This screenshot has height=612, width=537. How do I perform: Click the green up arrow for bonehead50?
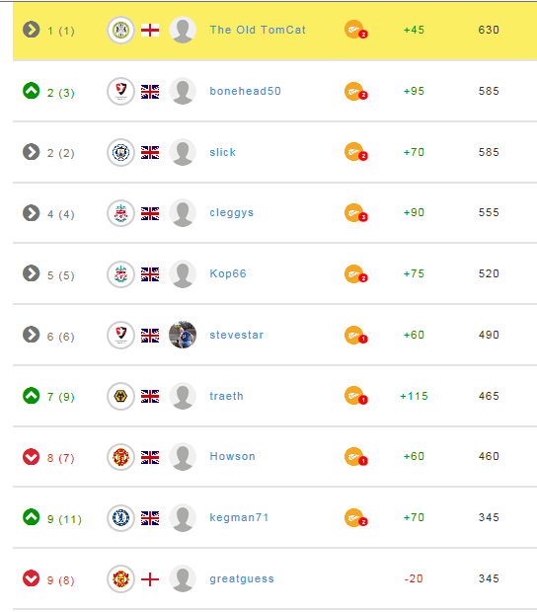pos(32,91)
